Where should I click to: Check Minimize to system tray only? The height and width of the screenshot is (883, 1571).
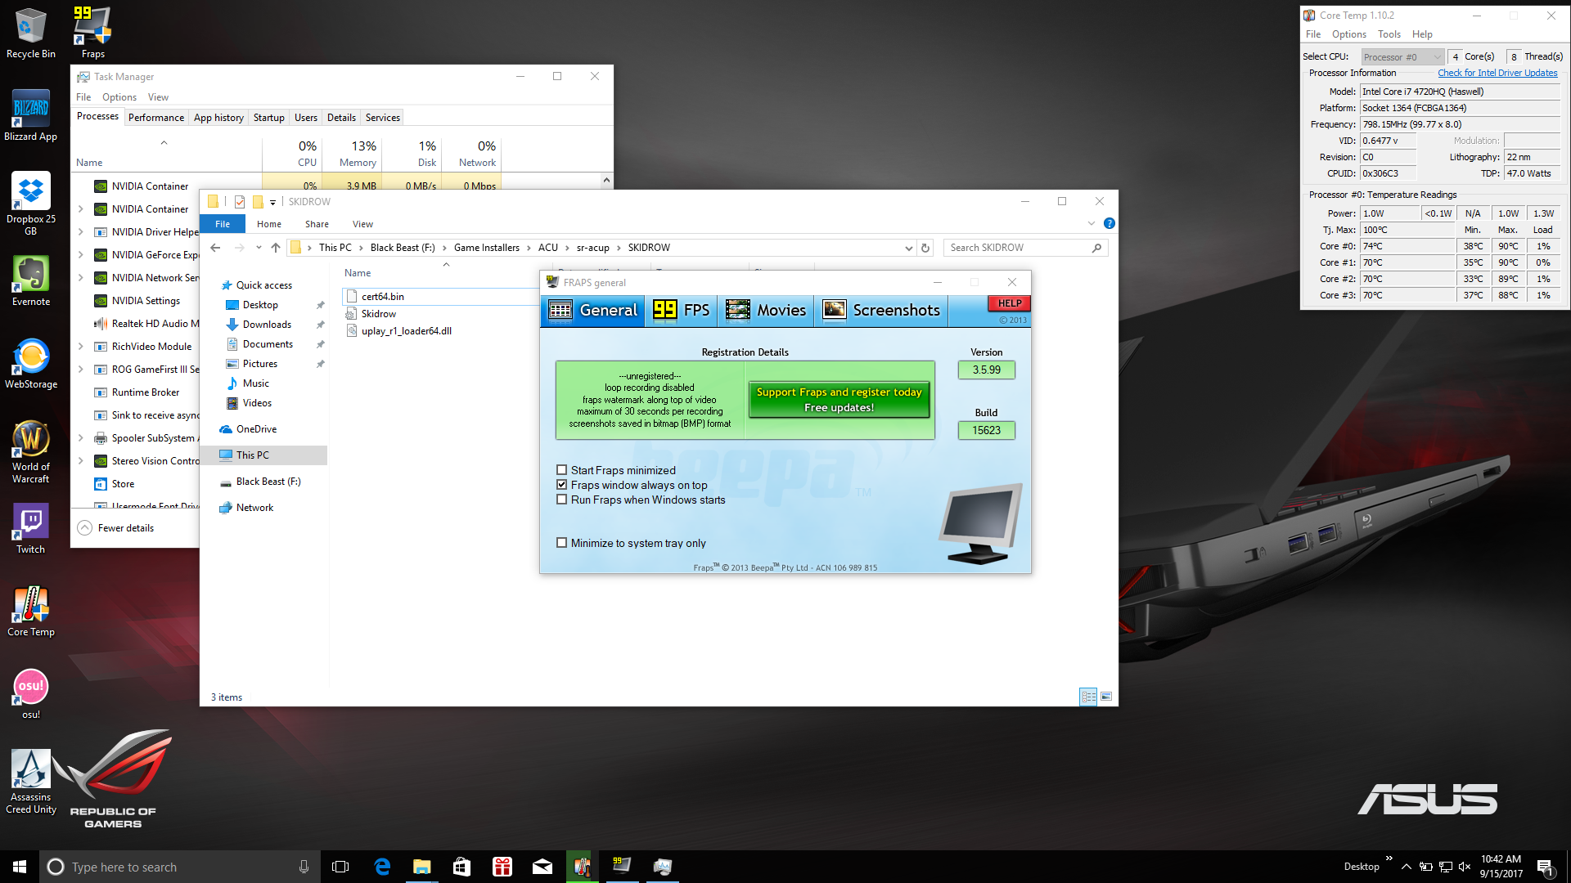[x=561, y=543]
